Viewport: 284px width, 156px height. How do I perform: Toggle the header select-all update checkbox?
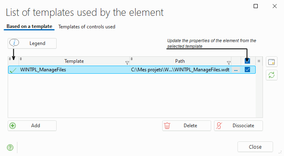tap(247, 61)
